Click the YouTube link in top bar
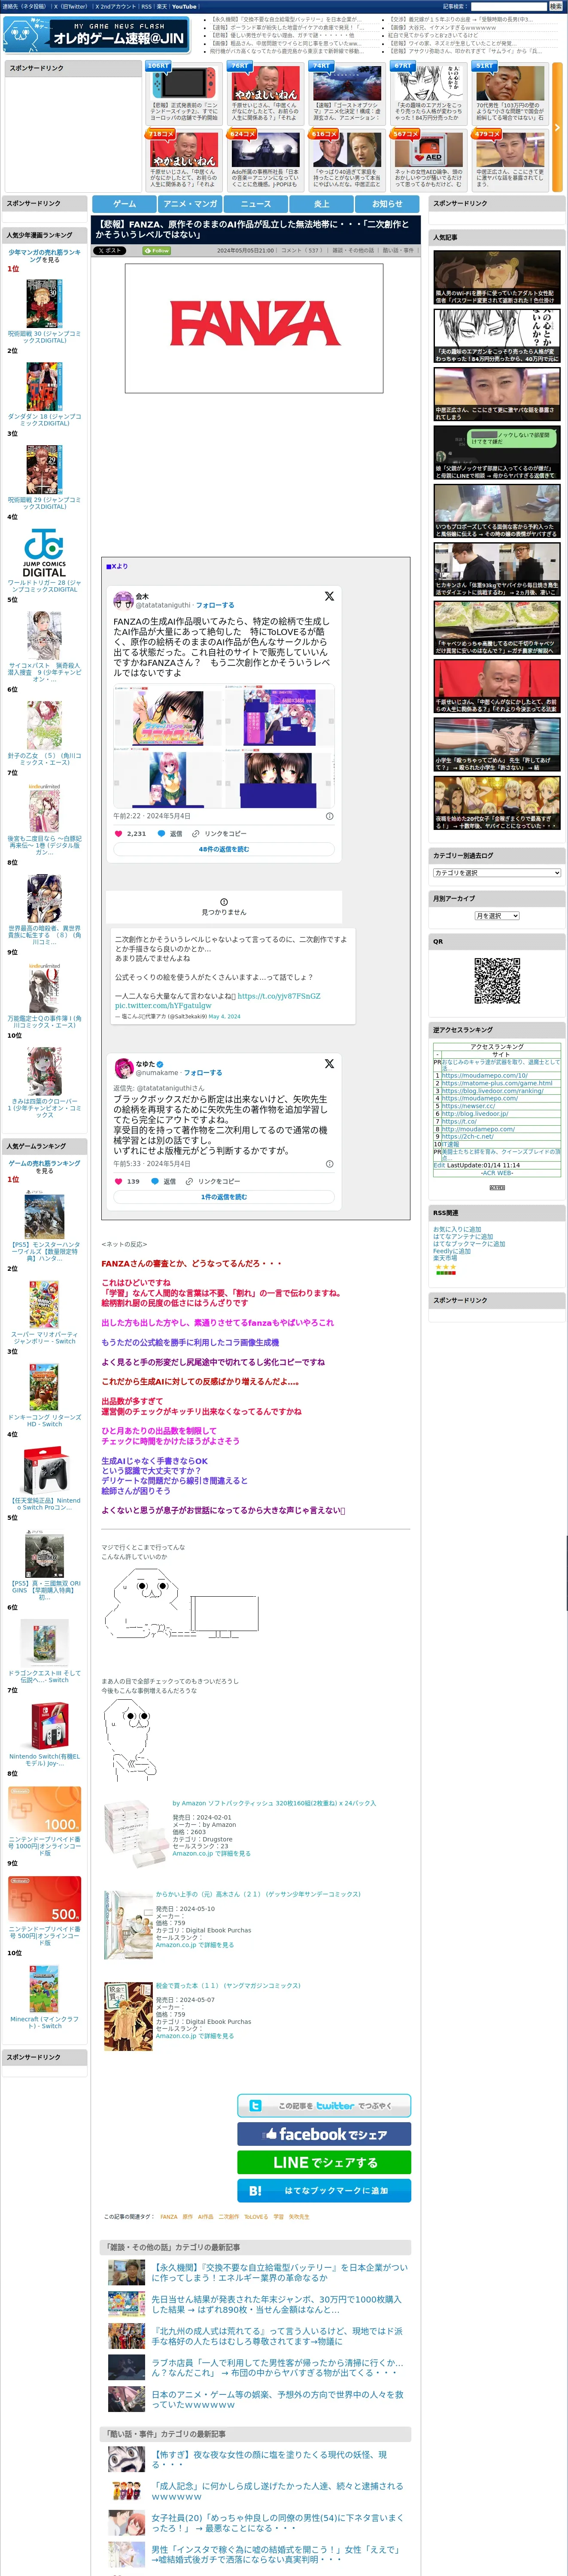The height and width of the screenshot is (2576, 568). [x=184, y=6]
